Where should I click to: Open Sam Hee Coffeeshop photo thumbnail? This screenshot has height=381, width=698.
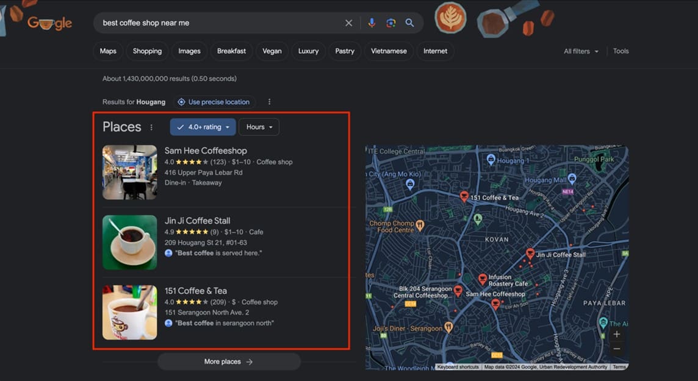(x=129, y=172)
